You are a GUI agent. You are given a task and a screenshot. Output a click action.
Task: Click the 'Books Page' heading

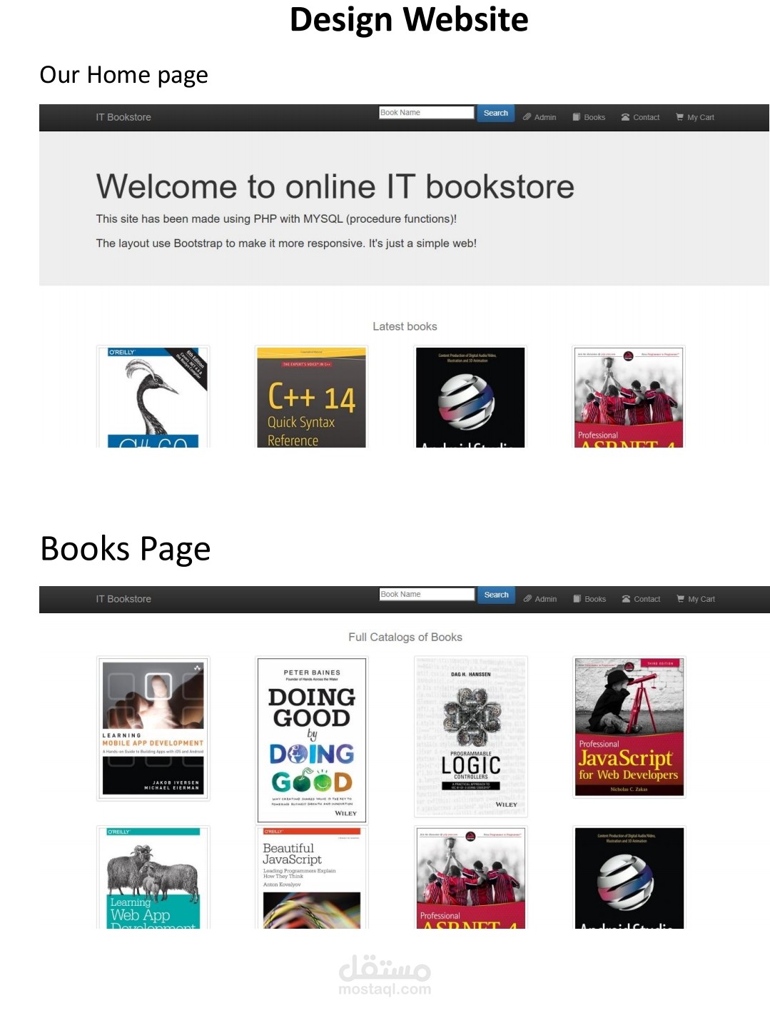[x=126, y=549]
